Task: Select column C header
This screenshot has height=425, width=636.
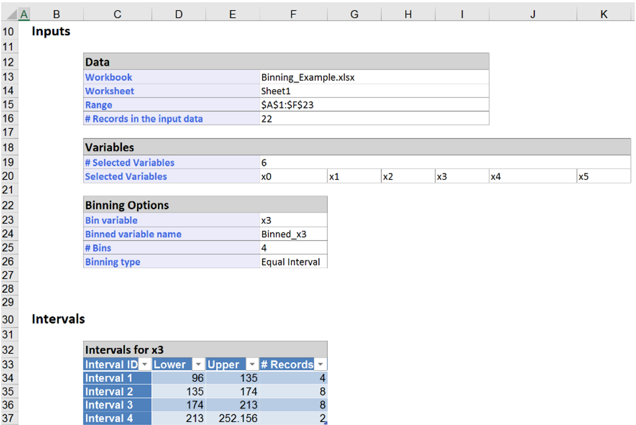Action: [117, 14]
